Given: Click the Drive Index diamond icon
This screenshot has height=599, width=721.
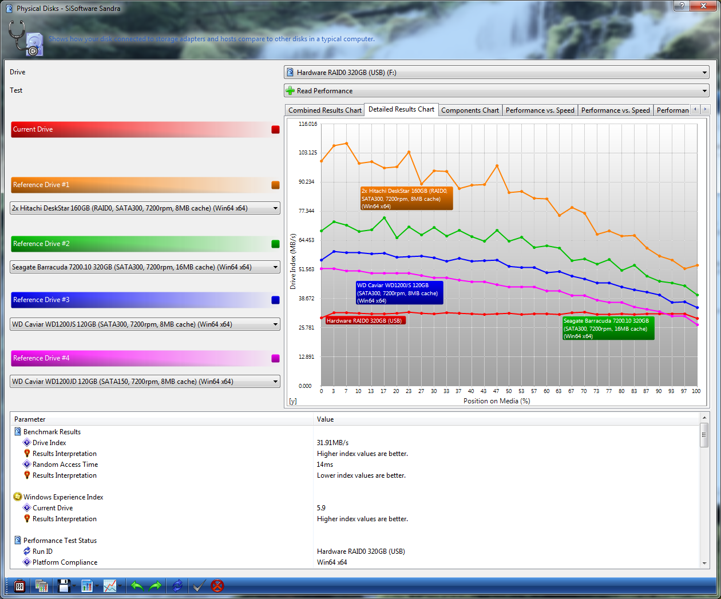Looking at the screenshot, I should (x=27, y=443).
